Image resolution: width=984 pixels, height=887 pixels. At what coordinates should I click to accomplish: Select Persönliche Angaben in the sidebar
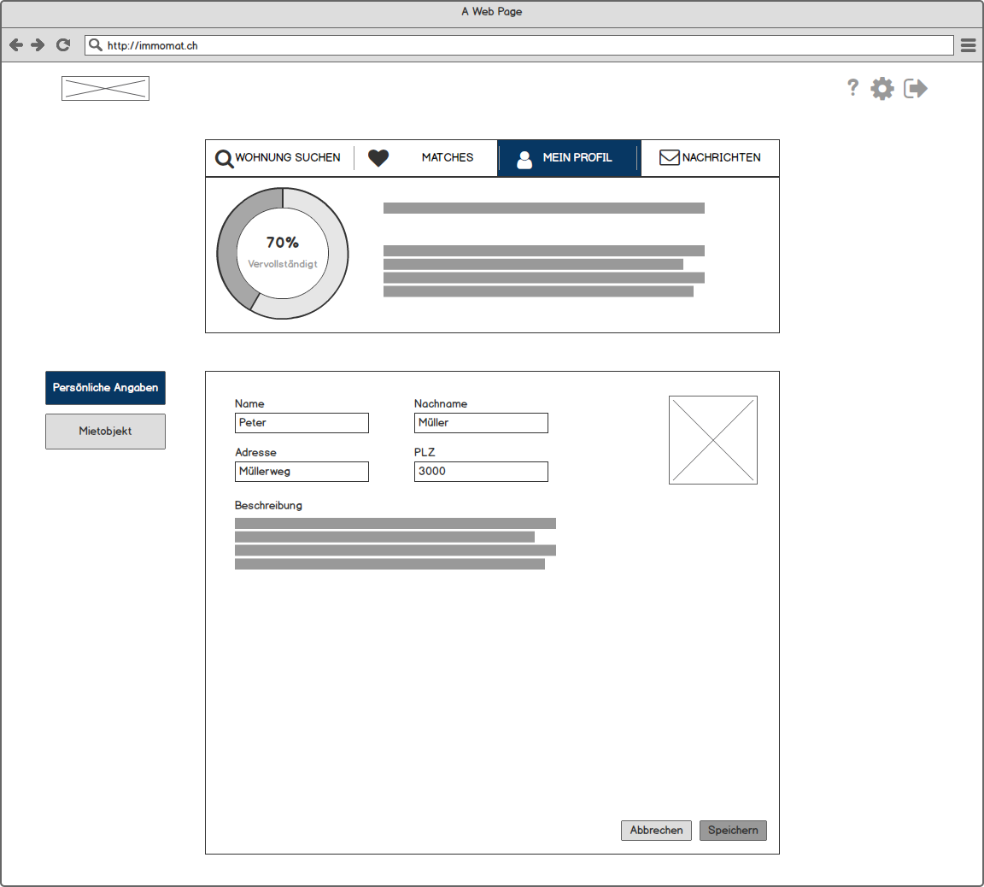pos(105,388)
